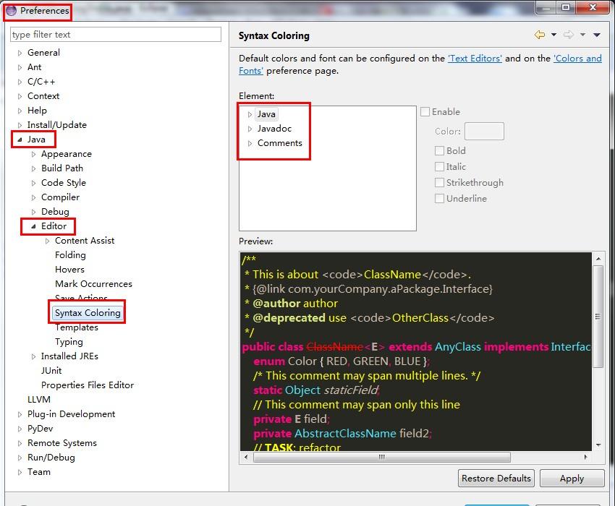The image size is (615, 506).
Task: Select the Debug item under Java
Action: pos(55,212)
